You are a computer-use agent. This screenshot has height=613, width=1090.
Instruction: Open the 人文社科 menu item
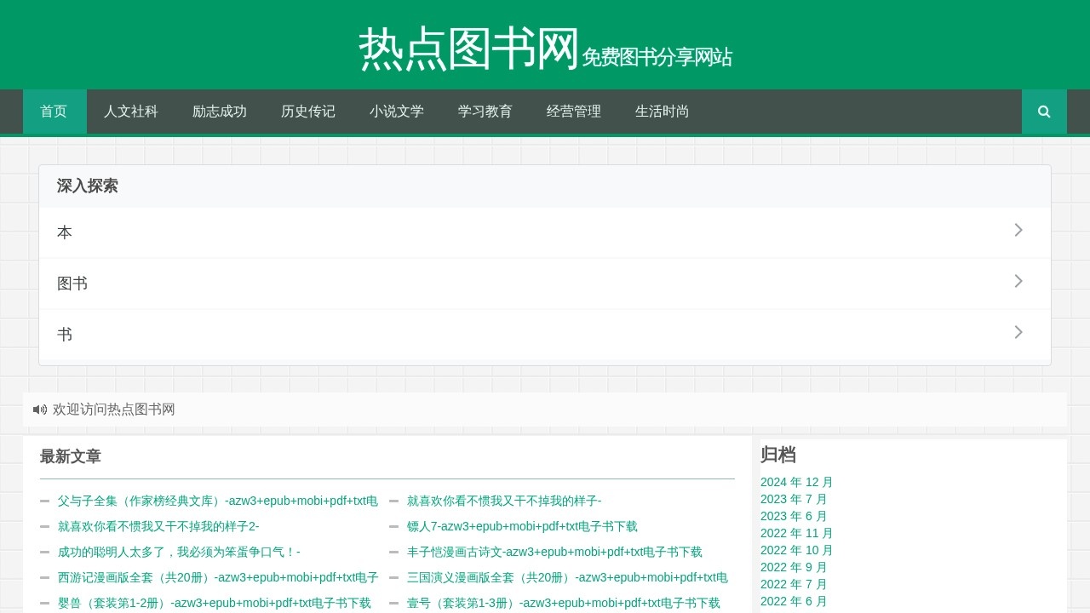pyautogui.click(x=131, y=112)
